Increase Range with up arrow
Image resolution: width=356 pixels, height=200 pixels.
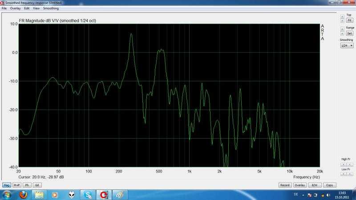(x=342, y=29)
